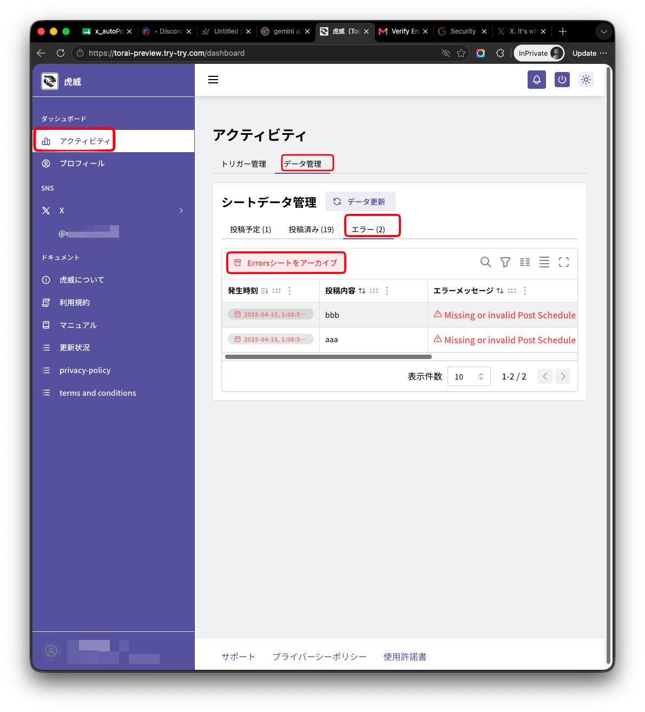Click the 虎威 tiger logo in sidebar
This screenshot has width=645, height=712.
pos(50,81)
